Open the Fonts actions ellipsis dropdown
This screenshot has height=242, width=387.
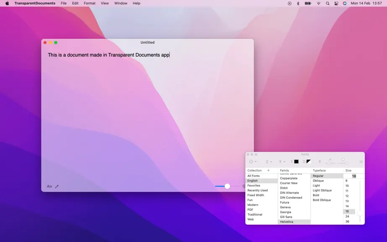(x=253, y=161)
